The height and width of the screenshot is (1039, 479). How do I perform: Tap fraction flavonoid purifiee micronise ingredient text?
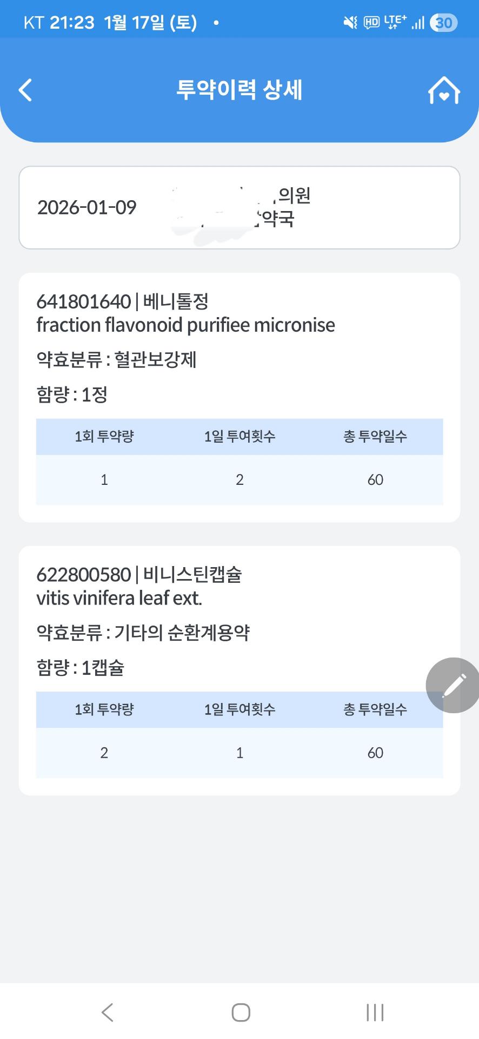click(x=185, y=325)
